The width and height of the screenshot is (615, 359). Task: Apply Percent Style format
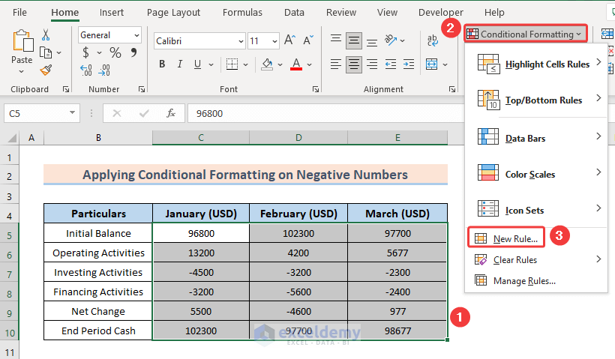pos(115,52)
